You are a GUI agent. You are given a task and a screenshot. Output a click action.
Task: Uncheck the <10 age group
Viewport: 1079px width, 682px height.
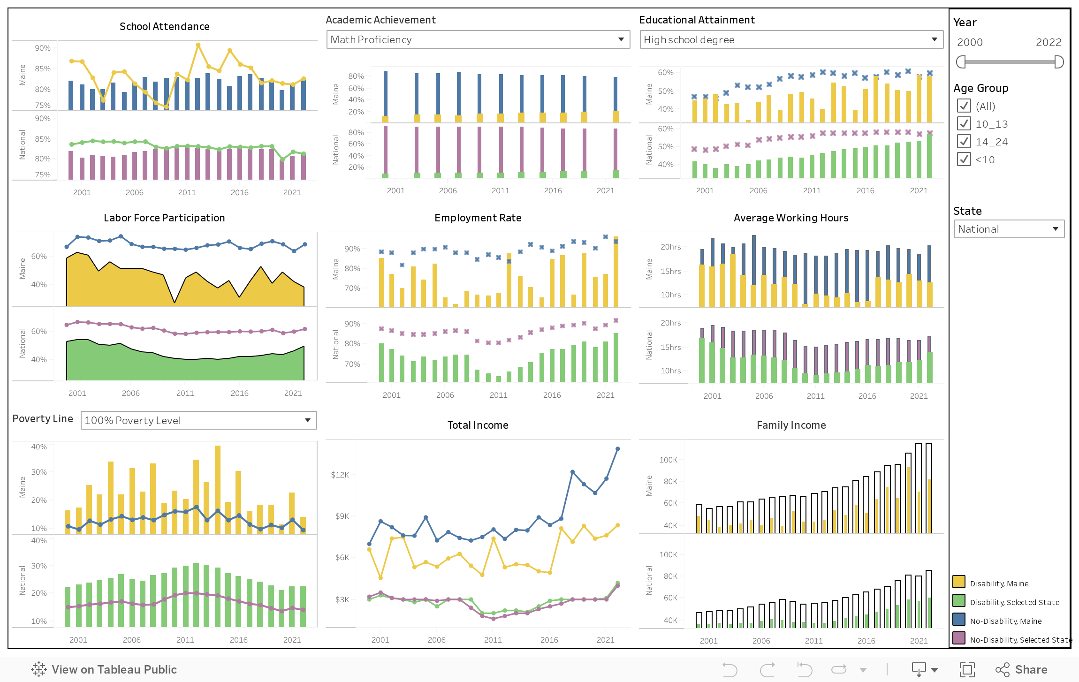(964, 159)
